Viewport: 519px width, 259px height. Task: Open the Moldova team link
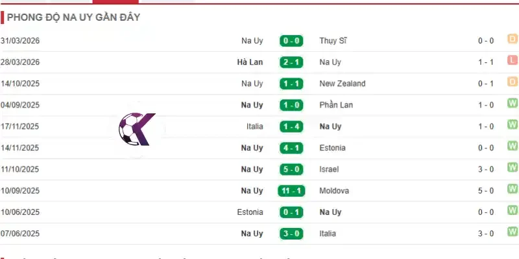click(334, 190)
